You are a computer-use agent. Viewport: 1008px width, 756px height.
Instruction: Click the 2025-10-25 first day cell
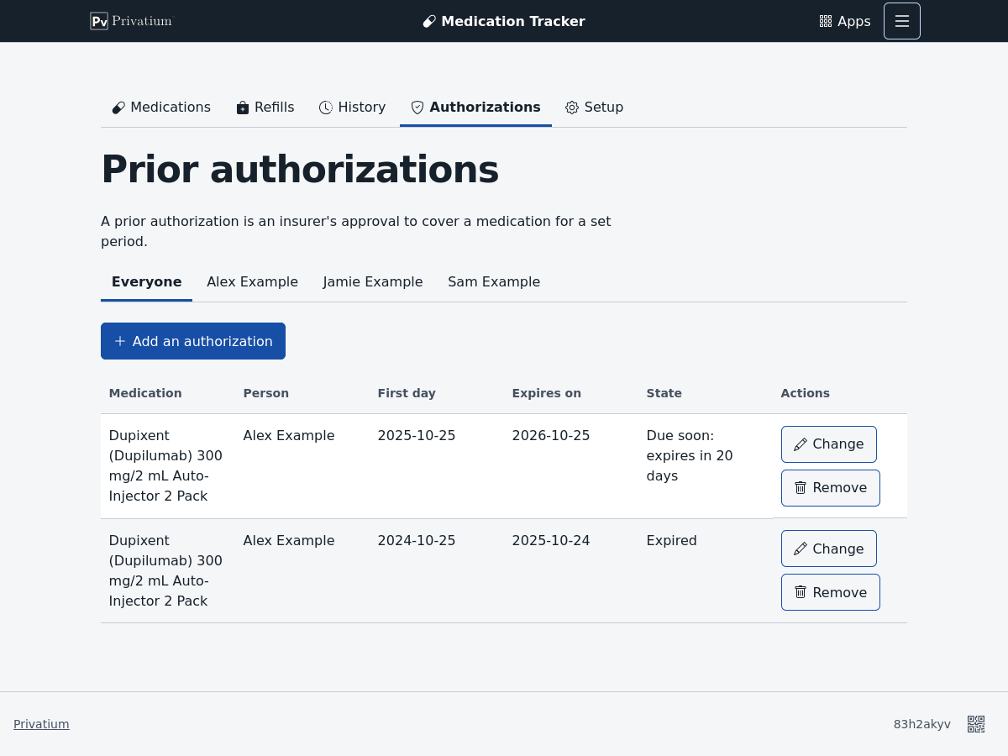[x=417, y=436]
